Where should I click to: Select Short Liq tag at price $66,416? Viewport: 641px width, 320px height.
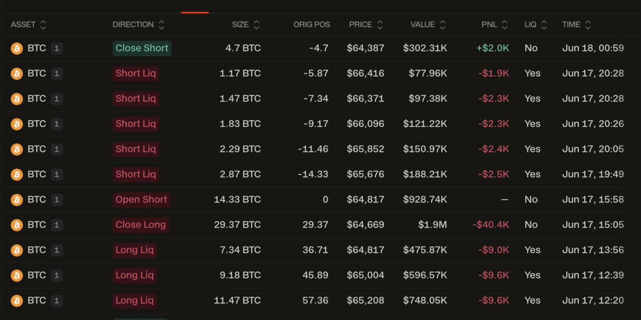136,73
